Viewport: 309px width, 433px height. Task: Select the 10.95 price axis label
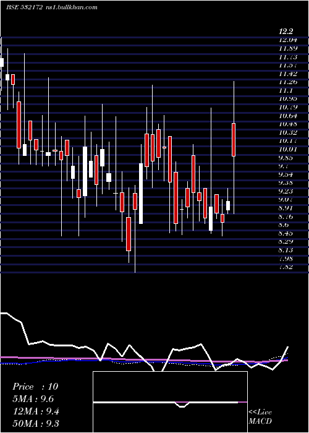click(289, 99)
